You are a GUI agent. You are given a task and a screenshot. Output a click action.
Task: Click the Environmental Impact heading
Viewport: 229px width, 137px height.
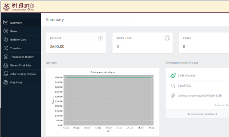tap(182, 63)
